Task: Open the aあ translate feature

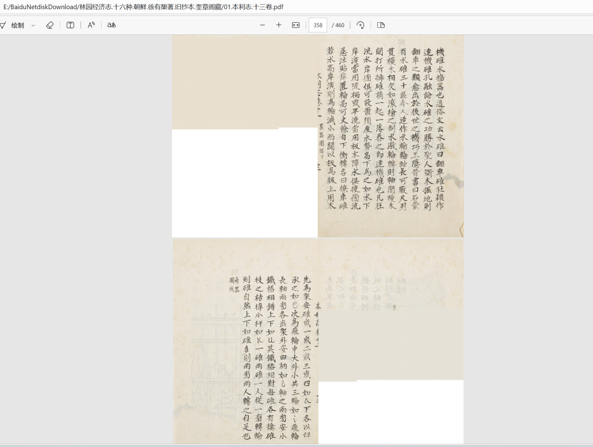Action: (111, 25)
